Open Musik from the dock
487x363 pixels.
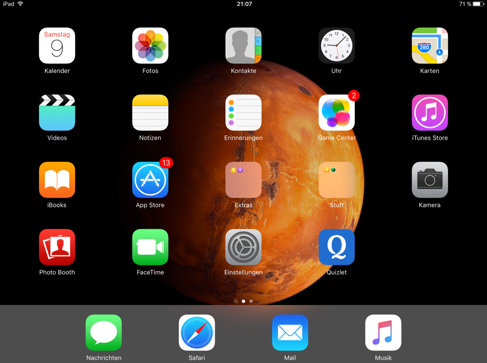383,333
